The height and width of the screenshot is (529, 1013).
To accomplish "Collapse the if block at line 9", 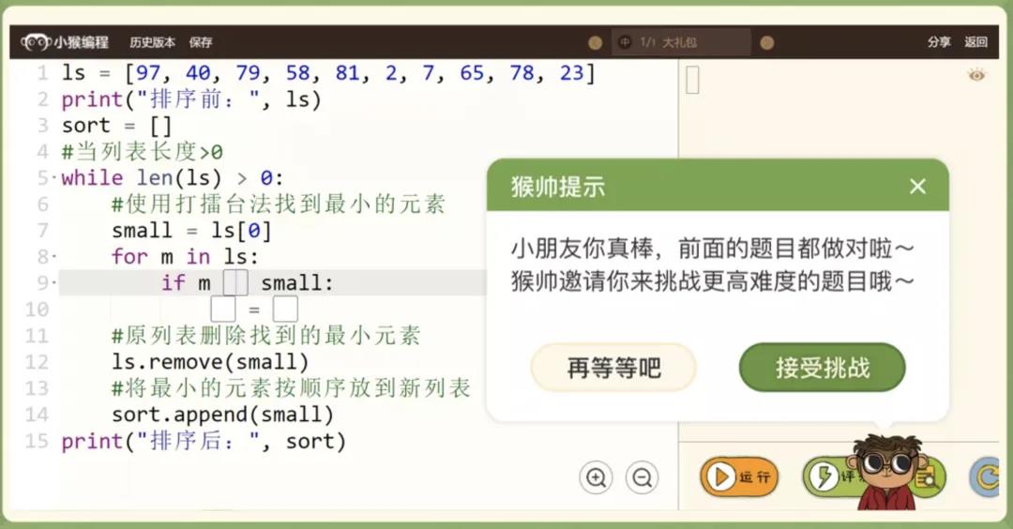I will pos(54,284).
